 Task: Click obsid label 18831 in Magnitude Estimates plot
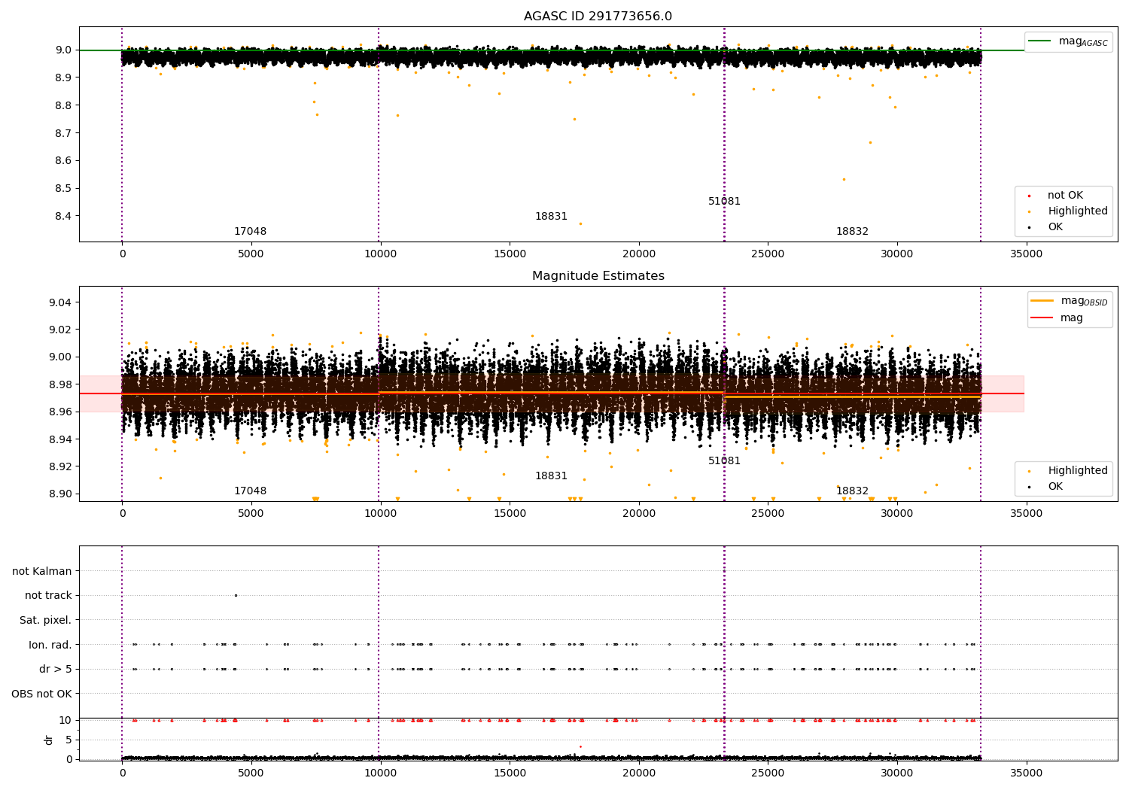[551, 476]
